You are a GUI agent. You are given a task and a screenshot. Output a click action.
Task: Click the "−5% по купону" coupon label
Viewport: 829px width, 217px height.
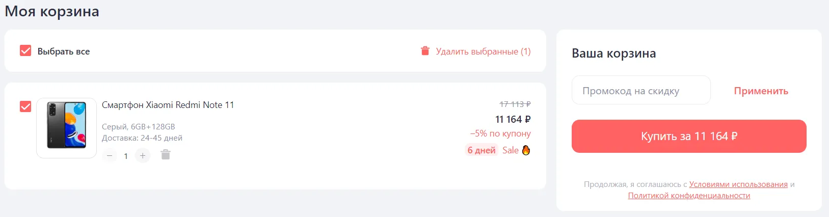(x=500, y=133)
